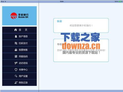Click the shield icon beside 令牌中心

[x=16, y=70]
